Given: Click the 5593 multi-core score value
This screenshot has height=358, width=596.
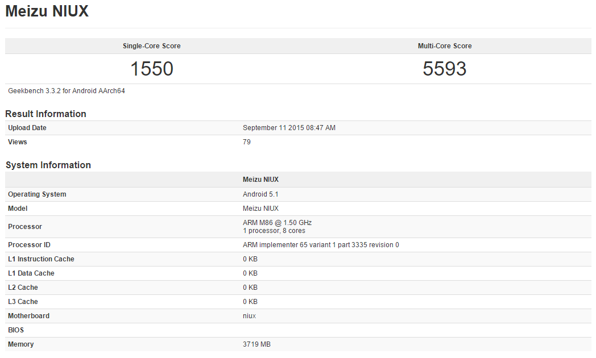Looking at the screenshot, I should click(x=445, y=69).
